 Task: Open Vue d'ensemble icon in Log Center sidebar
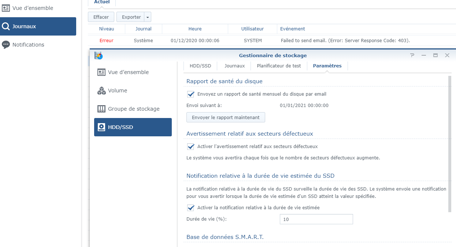point(6,8)
